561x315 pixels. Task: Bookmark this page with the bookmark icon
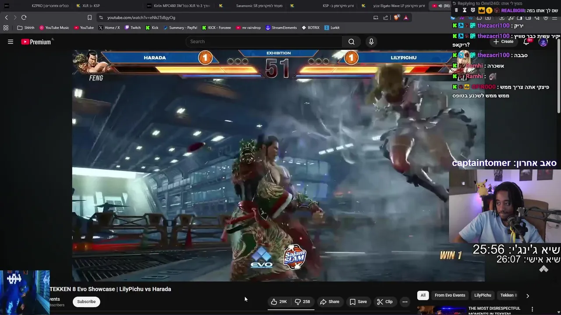(x=89, y=17)
